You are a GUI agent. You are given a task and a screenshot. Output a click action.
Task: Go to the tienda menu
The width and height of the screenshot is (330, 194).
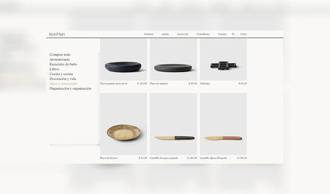click(x=165, y=34)
